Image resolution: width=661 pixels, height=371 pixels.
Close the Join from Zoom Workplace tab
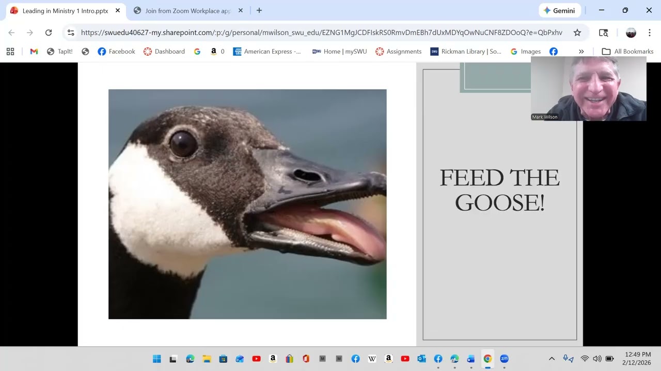[240, 10]
